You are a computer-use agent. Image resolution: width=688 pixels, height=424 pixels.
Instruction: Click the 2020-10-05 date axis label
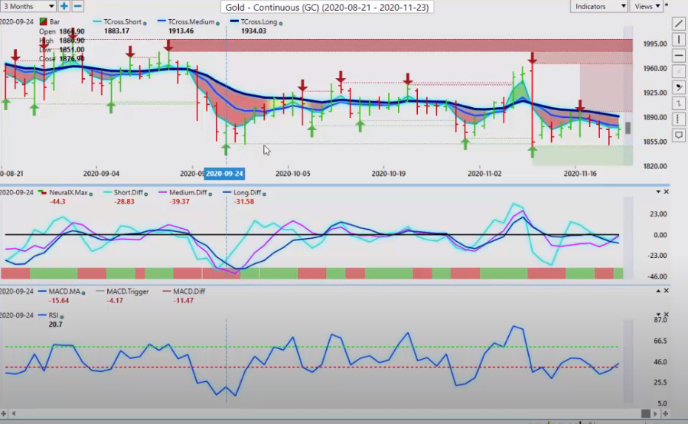[x=292, y=174]
